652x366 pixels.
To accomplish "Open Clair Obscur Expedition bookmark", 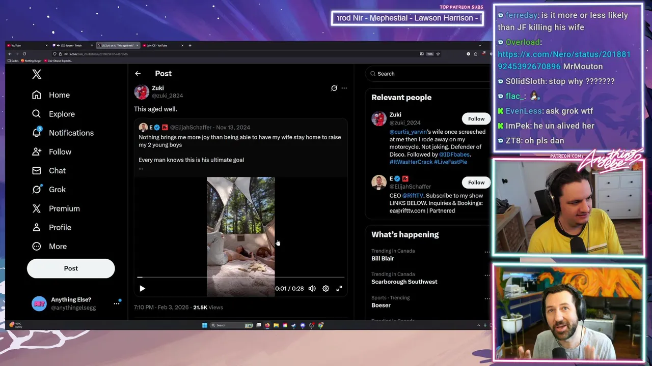I will (58, 60).
